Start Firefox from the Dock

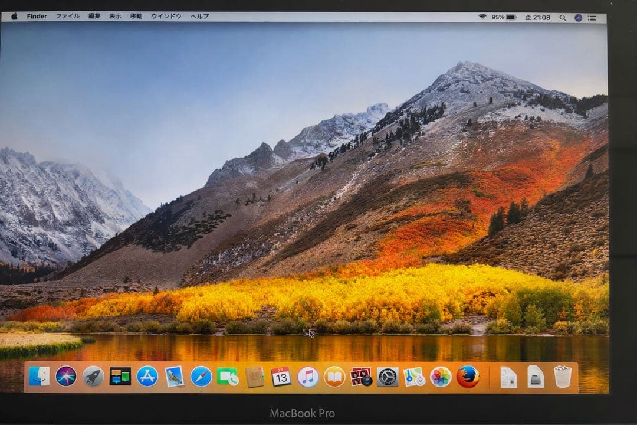pyautogui.click(x=468, y=377)
